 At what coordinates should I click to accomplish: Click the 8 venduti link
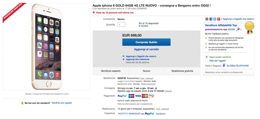[x=143, y=26]
